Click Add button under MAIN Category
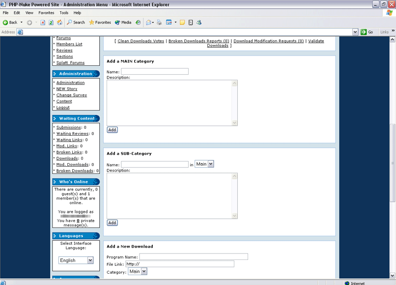 click(112, 130)
